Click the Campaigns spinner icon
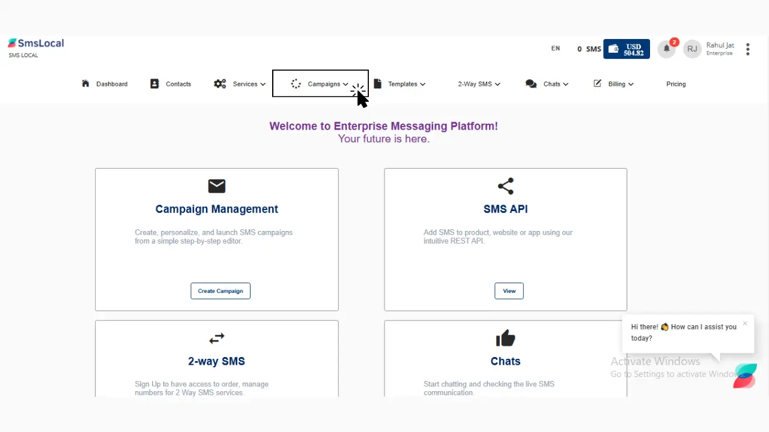Image resolution: width=769 pixels, height=432 pixels. coord(296,84)
